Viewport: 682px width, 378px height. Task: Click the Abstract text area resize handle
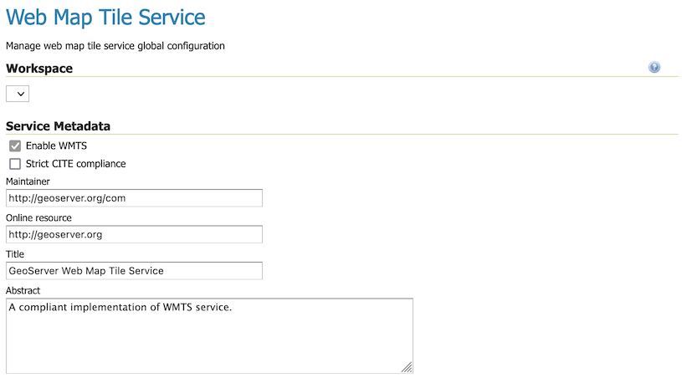pyautogui.click(x=407, y=366)
